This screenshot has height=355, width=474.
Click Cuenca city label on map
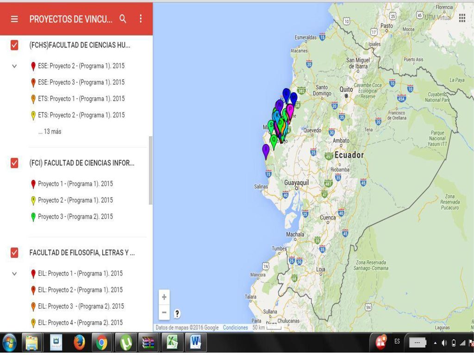click(328, 217)
